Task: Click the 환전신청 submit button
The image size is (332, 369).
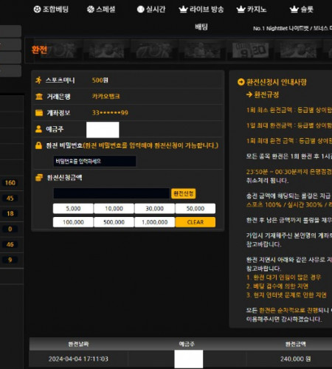Action: click(x=183, y=193)
